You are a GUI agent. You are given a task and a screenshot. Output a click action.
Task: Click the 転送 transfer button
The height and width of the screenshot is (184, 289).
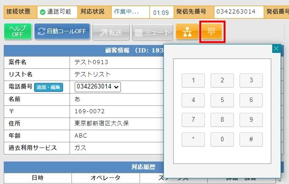tap(111, 32)
